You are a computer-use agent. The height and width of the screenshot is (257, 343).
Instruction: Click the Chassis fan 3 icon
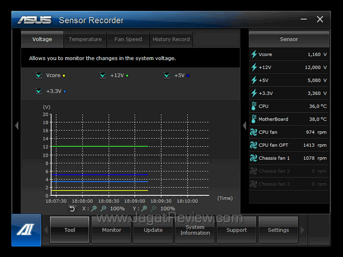[x=253, y=184]
